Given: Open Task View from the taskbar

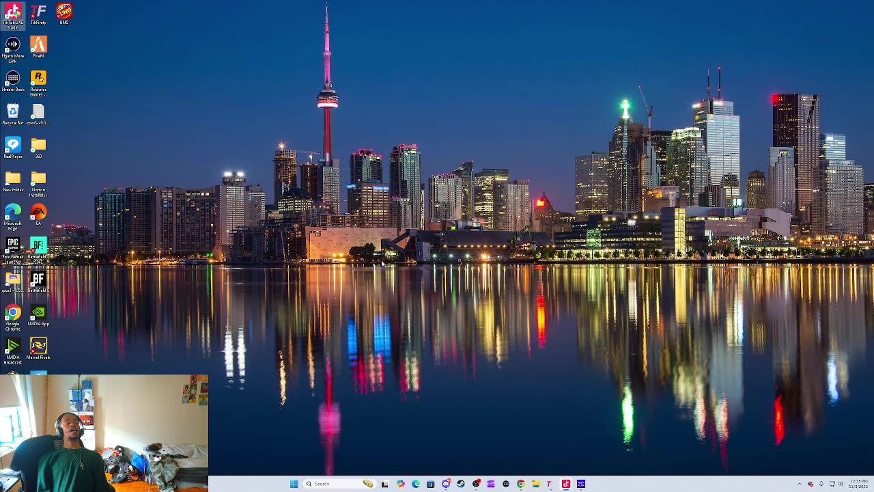Looking at the screenshot, I should tap(384, 484).
